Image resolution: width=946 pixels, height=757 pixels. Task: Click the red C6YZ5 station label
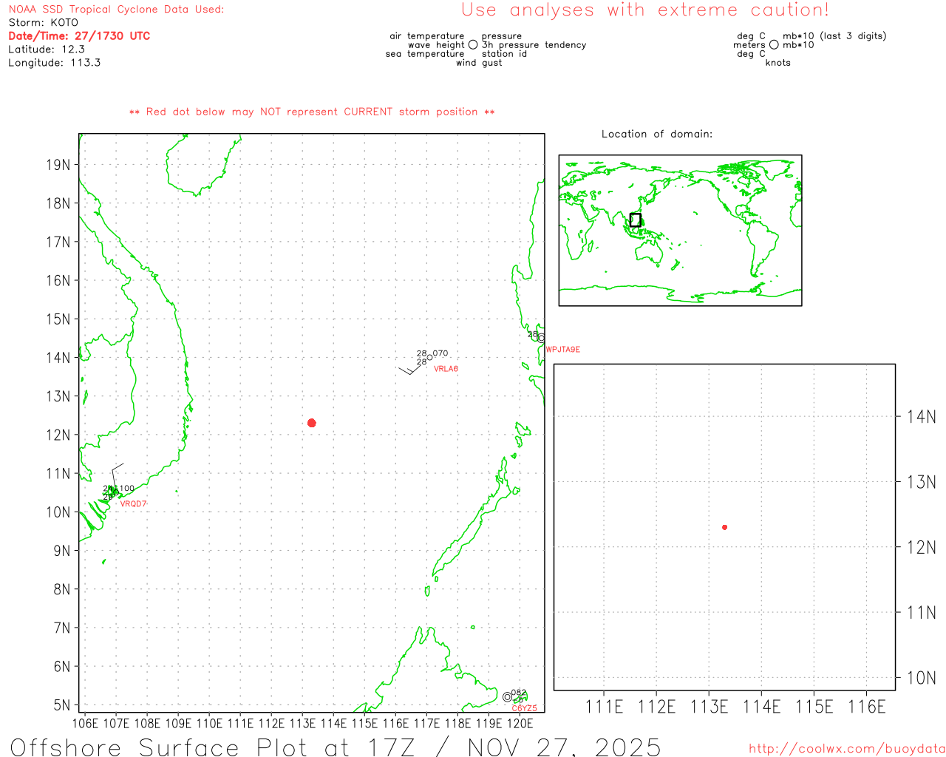click(524, 708)
